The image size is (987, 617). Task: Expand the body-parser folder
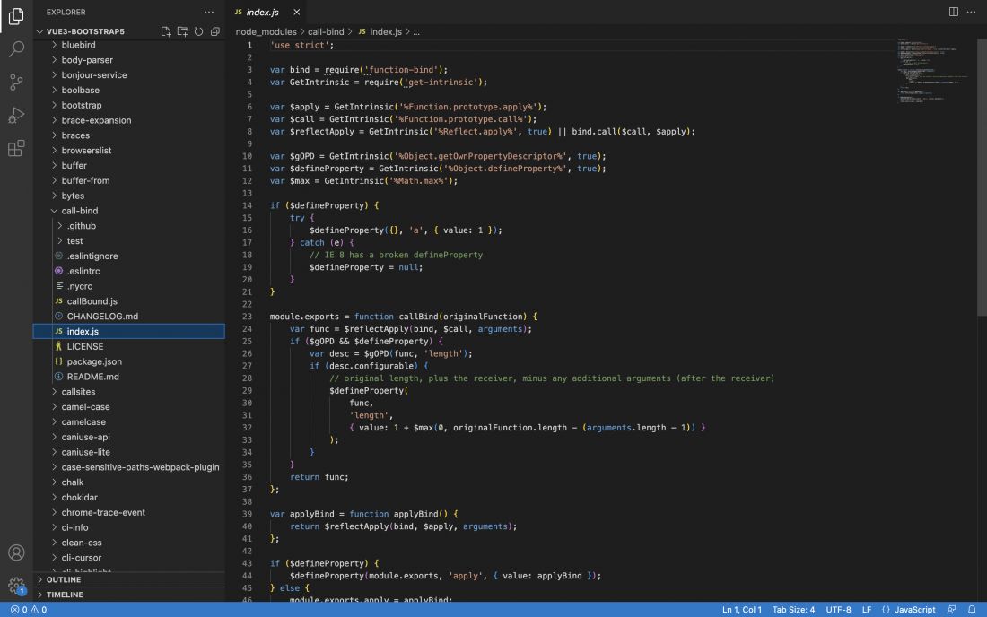point(128,60)
